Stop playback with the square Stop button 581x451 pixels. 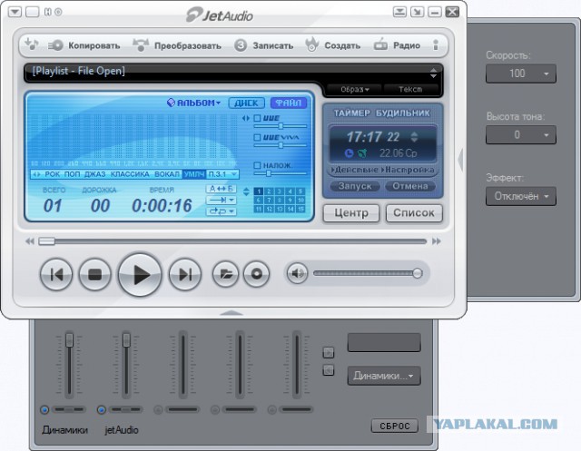click(x=94, y=274)
